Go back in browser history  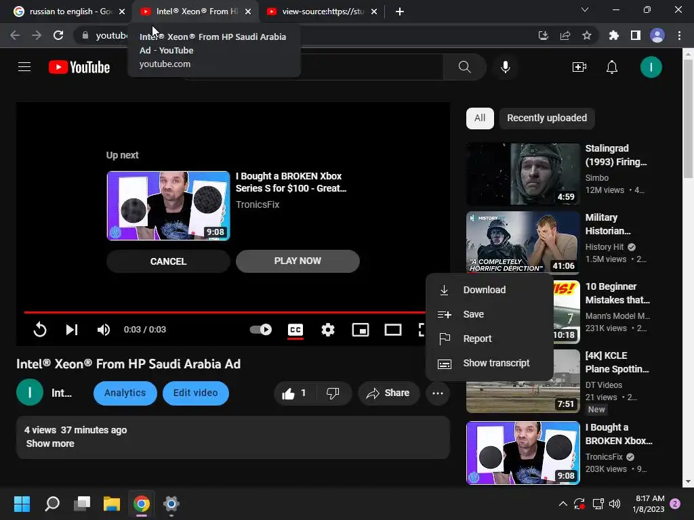click(x=15, y=35)
